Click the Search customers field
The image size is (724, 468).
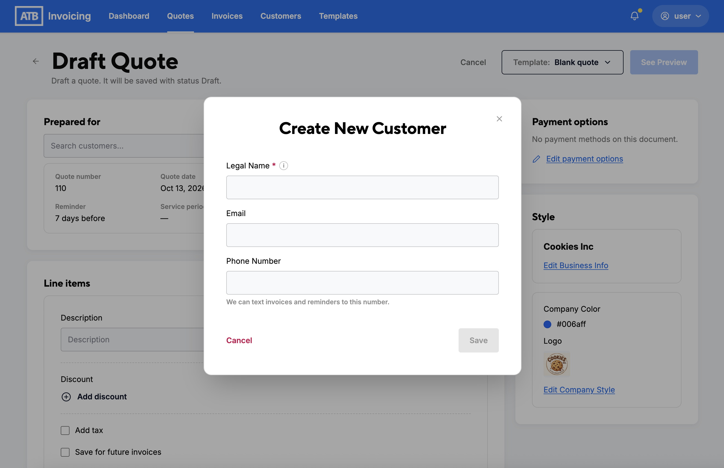pyautogui.click(x=124, y=146)
